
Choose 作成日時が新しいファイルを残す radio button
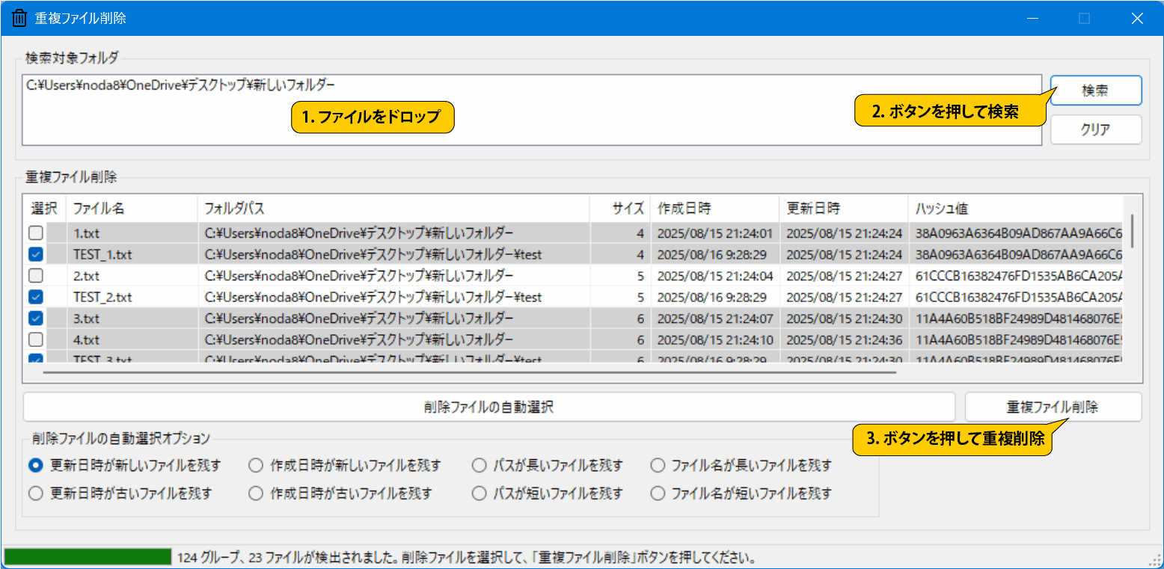click(x=256, y=466)
